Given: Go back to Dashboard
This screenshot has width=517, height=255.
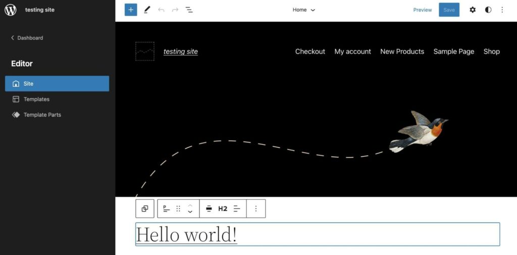Looking at the screenshot, I should coord(27,38).
